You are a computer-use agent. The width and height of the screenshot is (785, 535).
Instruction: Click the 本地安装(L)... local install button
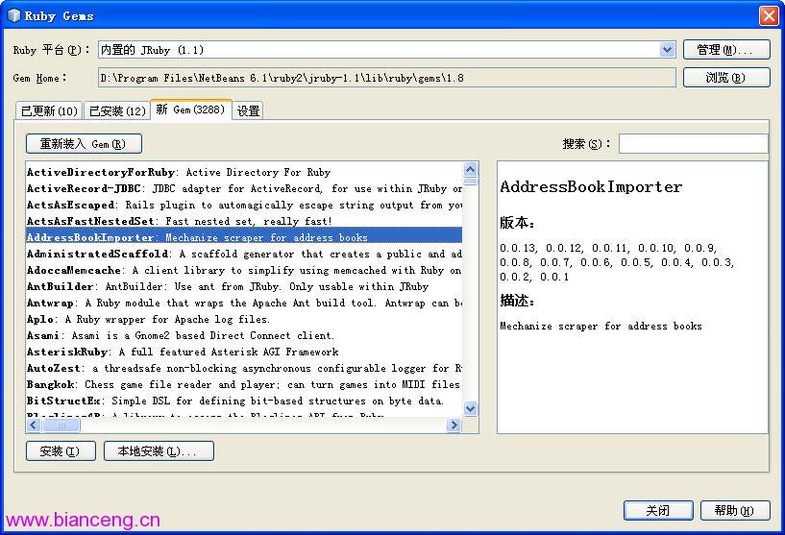coord(159,450)
